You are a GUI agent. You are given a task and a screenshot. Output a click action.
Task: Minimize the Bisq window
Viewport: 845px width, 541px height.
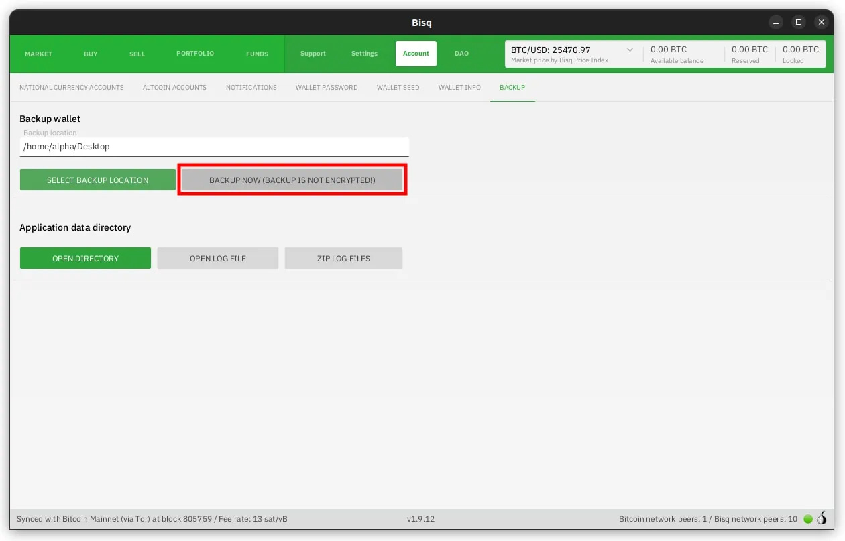coord(775,22)
